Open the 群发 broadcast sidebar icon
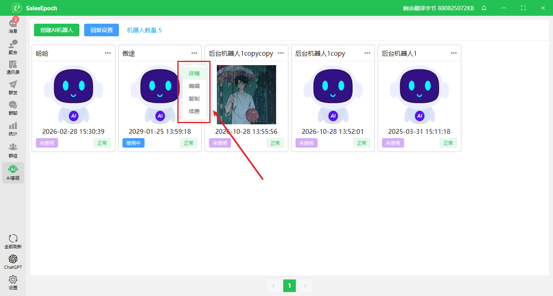This screenshot has width=553, height=296. pos(13,87)
